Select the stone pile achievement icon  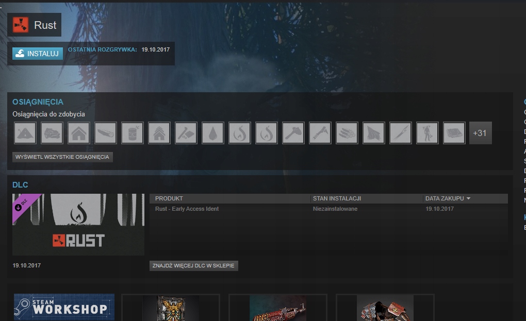coord(52,133)
